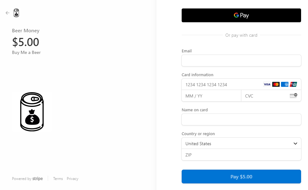This screenshot has width=308, height=190.
Task: Focus the Email input field
Action: pos(241,61)
